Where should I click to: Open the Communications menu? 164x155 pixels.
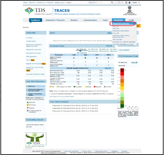(x=90, y=20)
